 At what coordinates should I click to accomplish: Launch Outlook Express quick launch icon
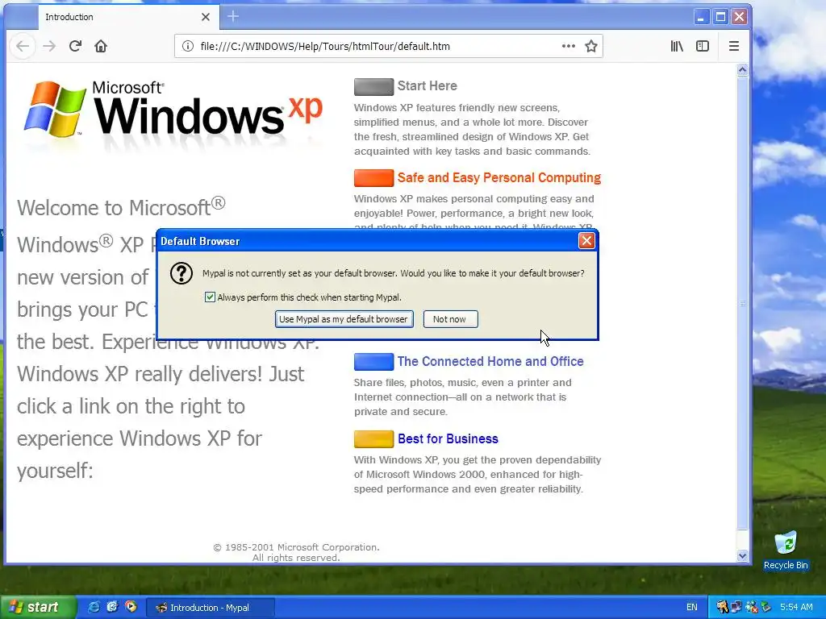[x=112, y=607]
